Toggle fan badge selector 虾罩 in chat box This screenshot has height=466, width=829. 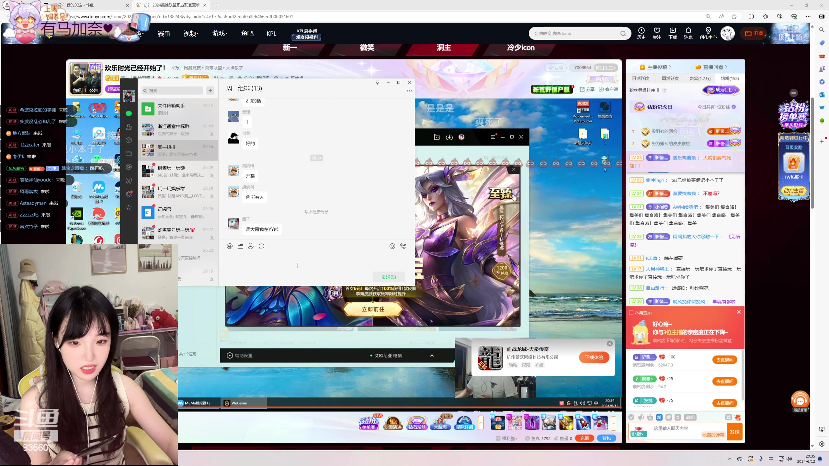click(638, 432)
